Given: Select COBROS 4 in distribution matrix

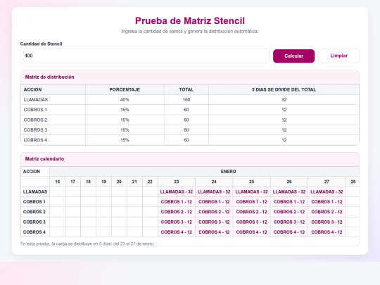Looking at the screenshot, I should point(190,140).
